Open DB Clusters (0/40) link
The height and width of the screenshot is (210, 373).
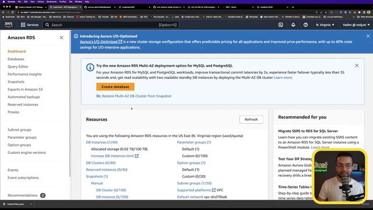101,163
